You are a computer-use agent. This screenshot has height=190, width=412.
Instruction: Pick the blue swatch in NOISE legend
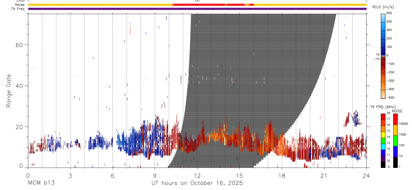point(396,151)
